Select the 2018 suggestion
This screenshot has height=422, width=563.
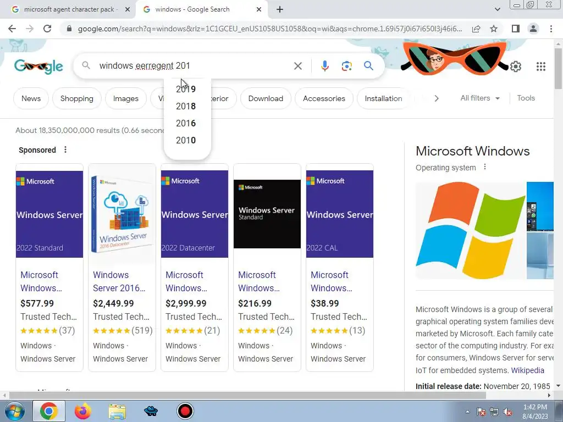pos(187,106)
